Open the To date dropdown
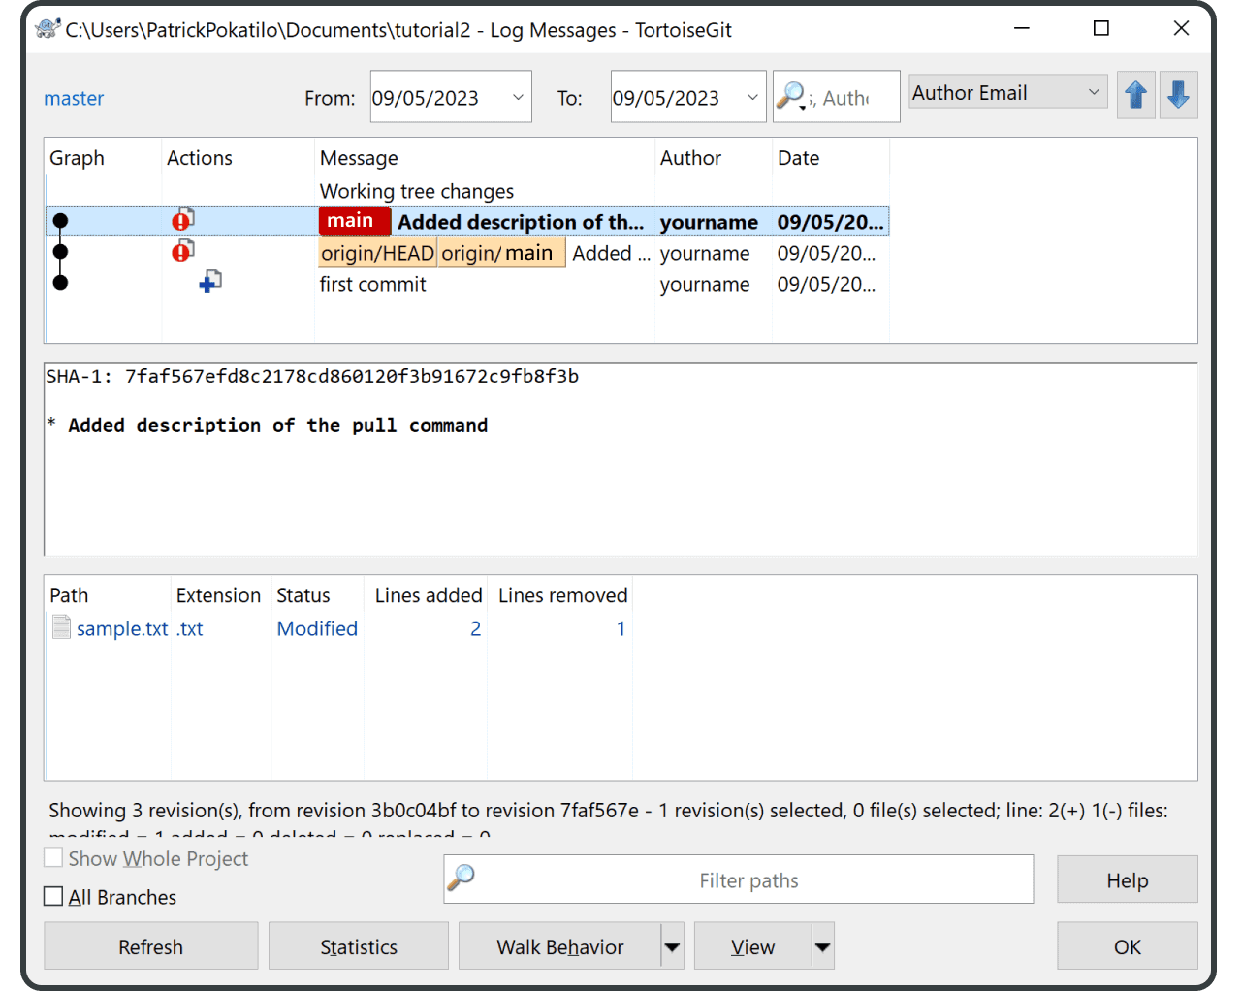 (x=753, y=96)
